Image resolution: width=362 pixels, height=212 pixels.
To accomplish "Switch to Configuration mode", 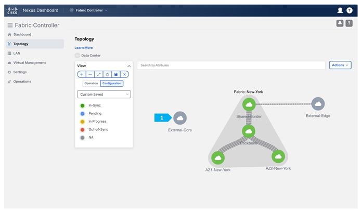I will 112,83.
